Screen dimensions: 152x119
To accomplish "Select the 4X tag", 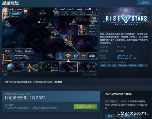I will tap(109, 66).
